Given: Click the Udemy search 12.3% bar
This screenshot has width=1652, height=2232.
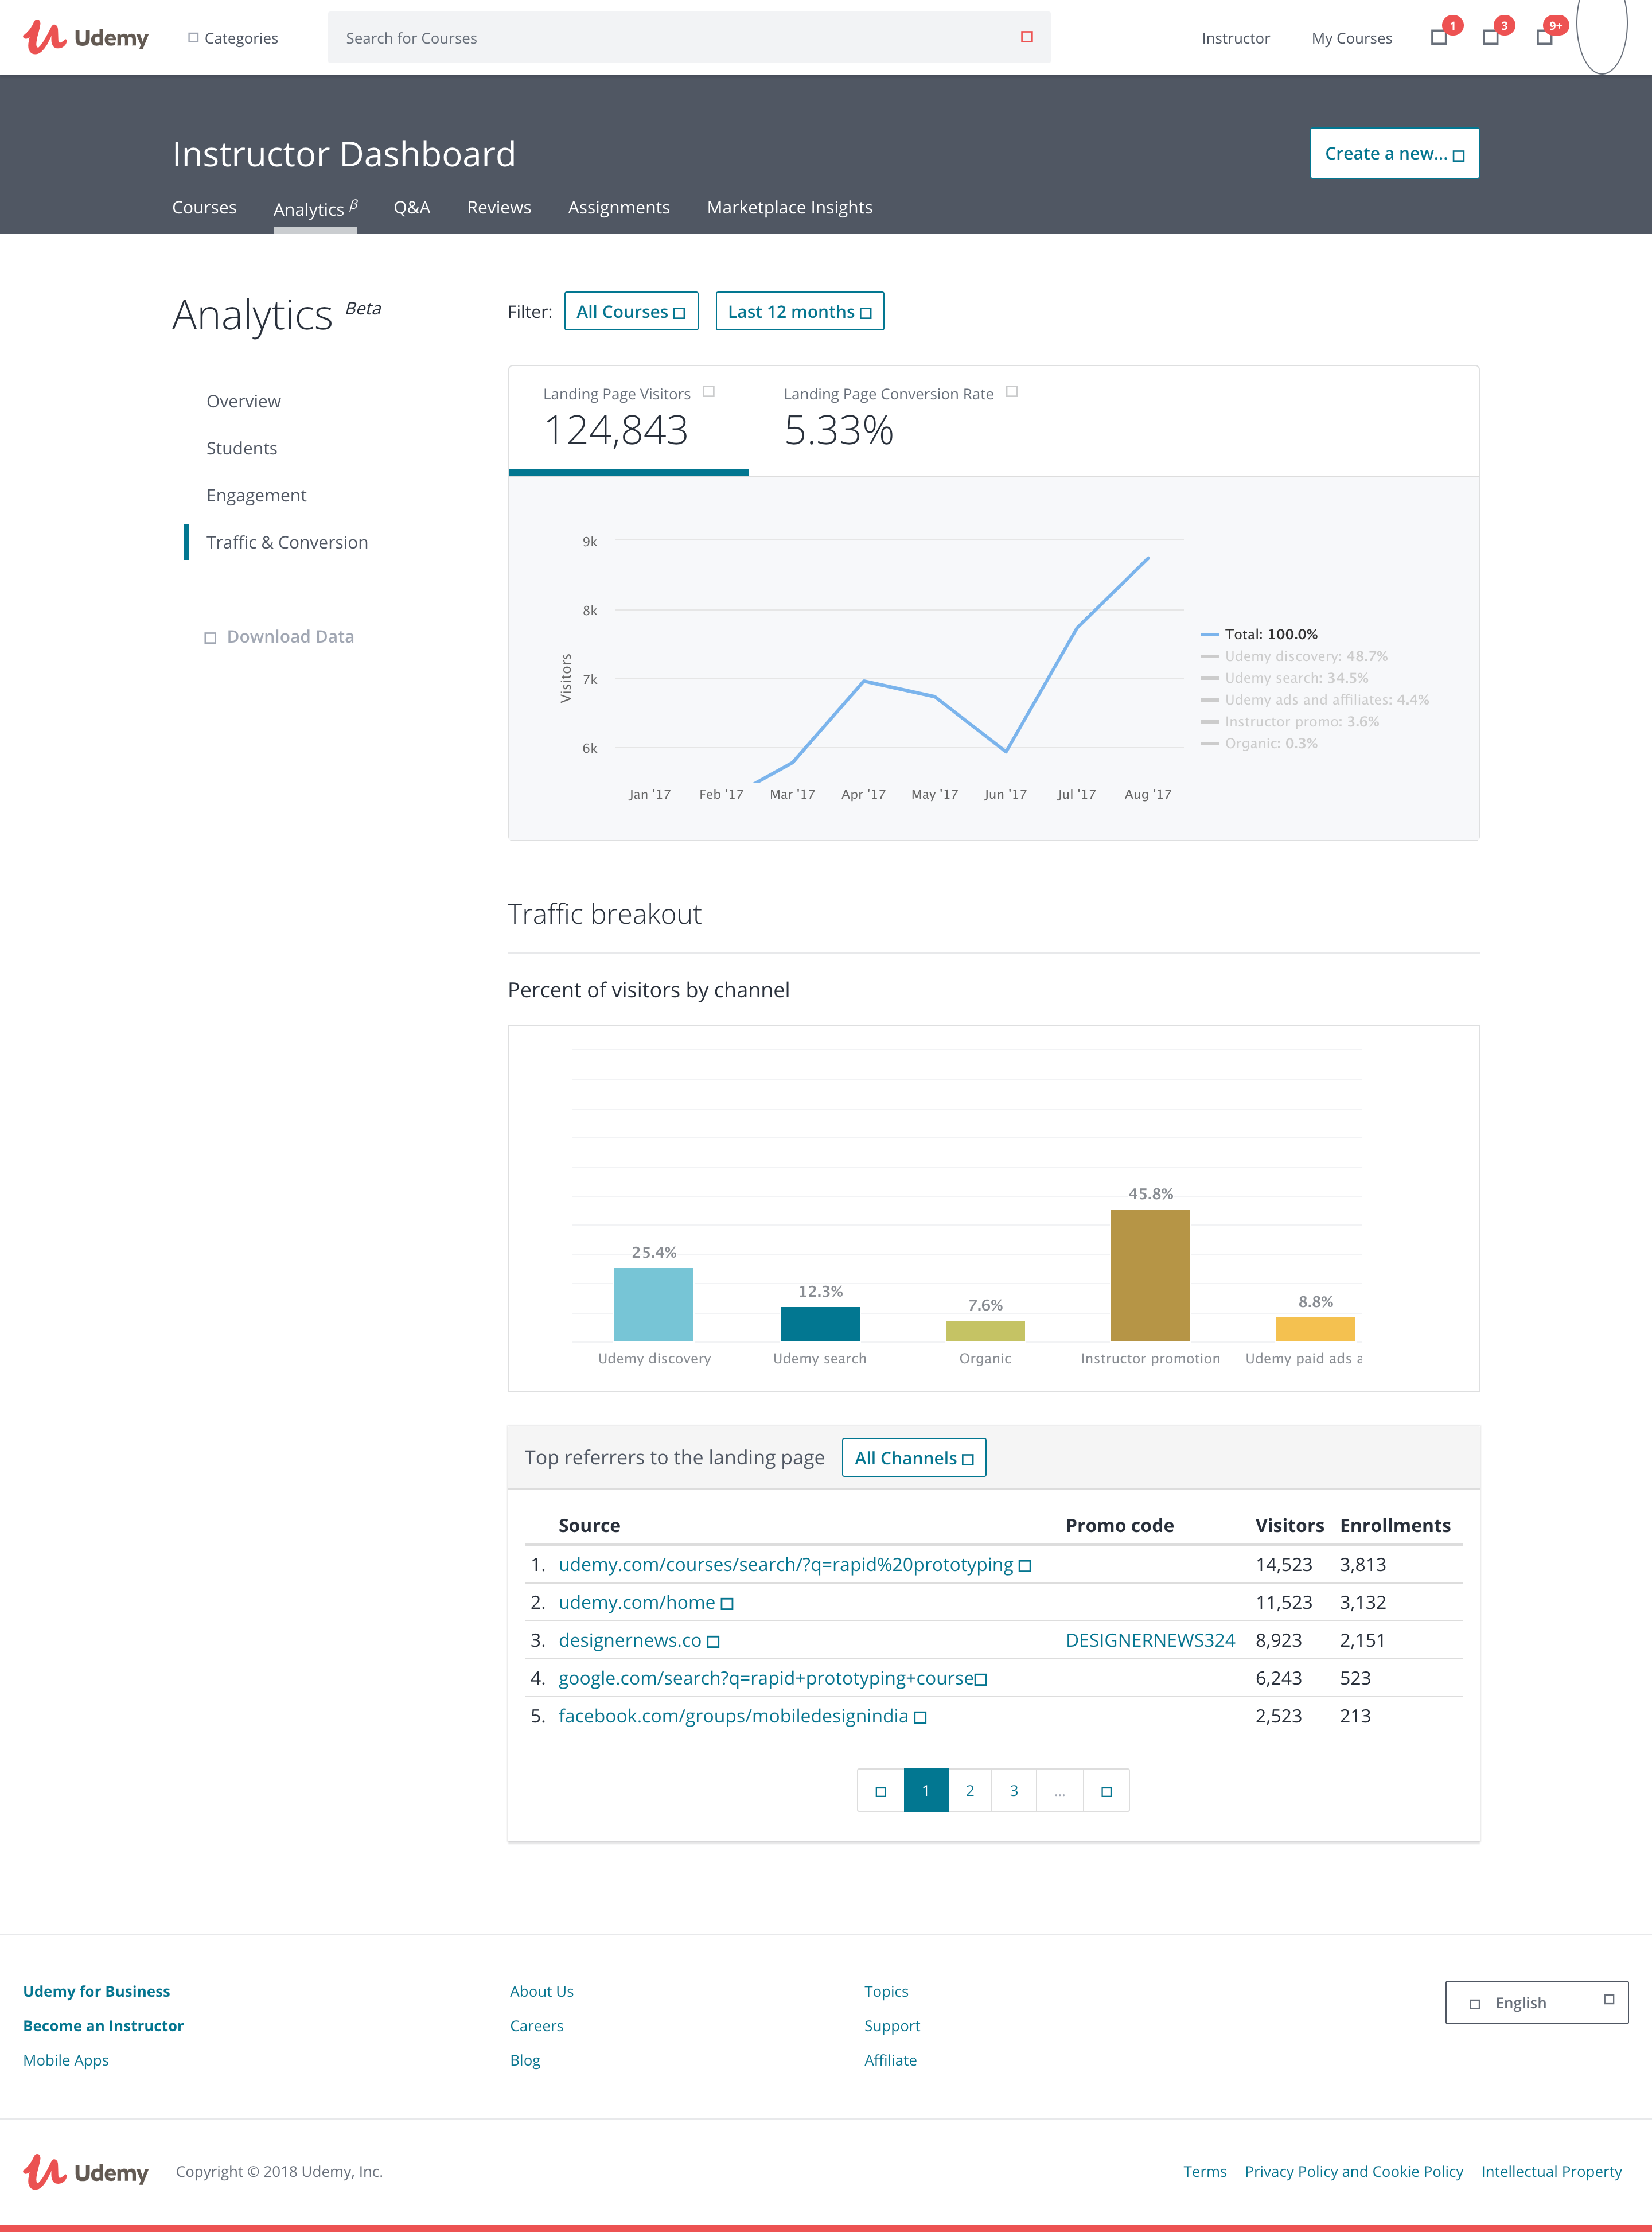Looking at the screenshot, I should click(x=820, y=1324).
